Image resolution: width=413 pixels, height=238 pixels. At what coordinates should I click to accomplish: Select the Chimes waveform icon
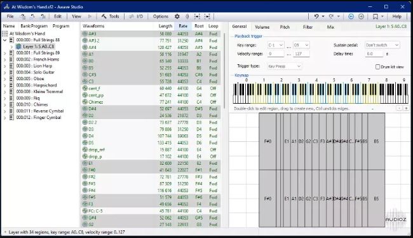85,102
